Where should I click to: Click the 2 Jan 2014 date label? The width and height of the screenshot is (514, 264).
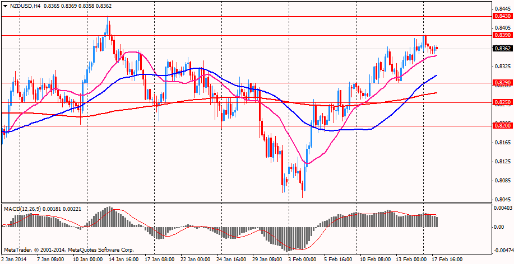(x=15, y=260)
